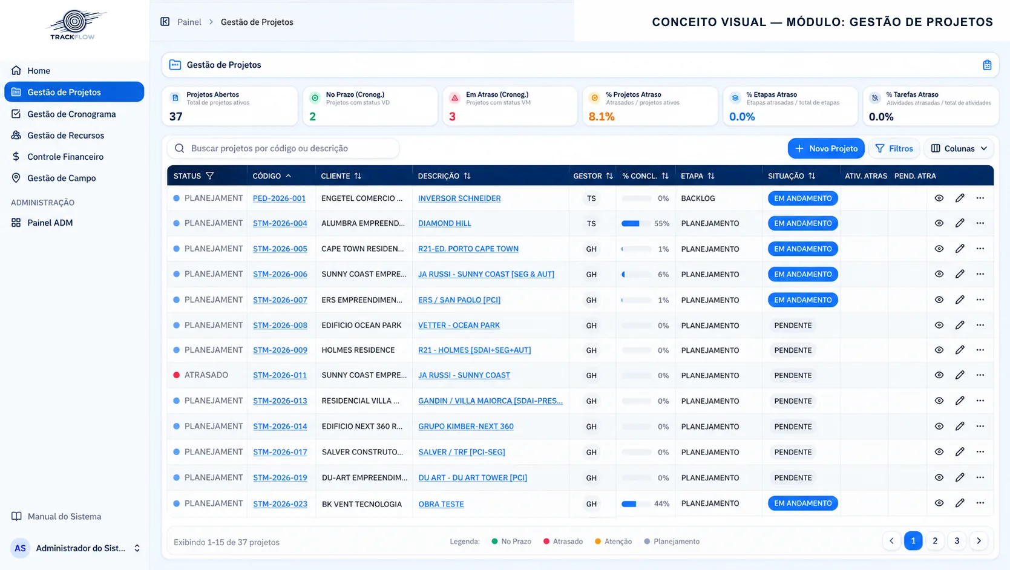The height and width of the screenshot is (570, 1010).
Task: Toggle the eye view icon for PED-2026-001
Action: coord(939,198)
